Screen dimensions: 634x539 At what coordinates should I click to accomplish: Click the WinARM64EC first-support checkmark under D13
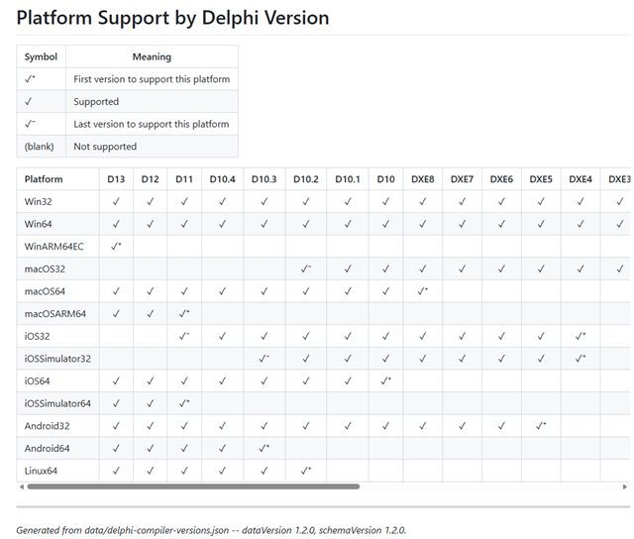(x=116, y=247)
